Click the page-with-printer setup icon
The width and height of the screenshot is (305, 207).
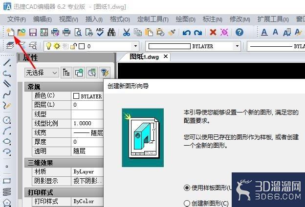[x=89, y=32]
